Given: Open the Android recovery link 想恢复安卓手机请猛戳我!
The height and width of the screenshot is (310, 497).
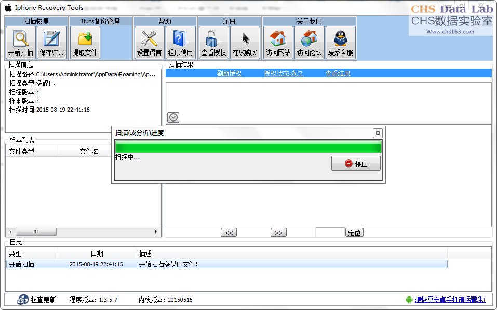Looking at the screenshot, I should [x=450, y=300].
